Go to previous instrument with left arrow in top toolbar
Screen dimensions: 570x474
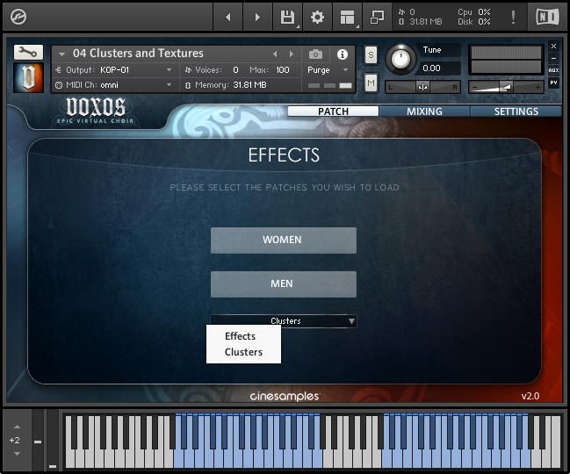(228, 17)
